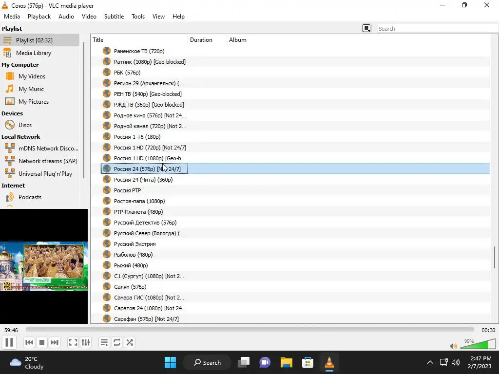Open the Subtitle menu
This screenshot has height=374, width=499.
[x=114, y=17]
